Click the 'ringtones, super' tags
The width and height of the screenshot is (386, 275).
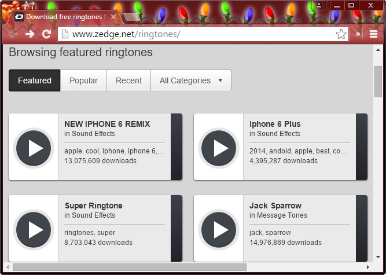[x=90, y=233]
